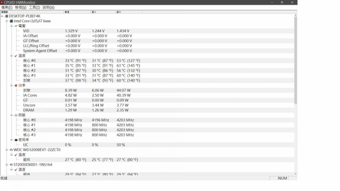Screen dimensions: 340x191
Task: Select the IA Cores power row
Action: click(x=158, y=95)
